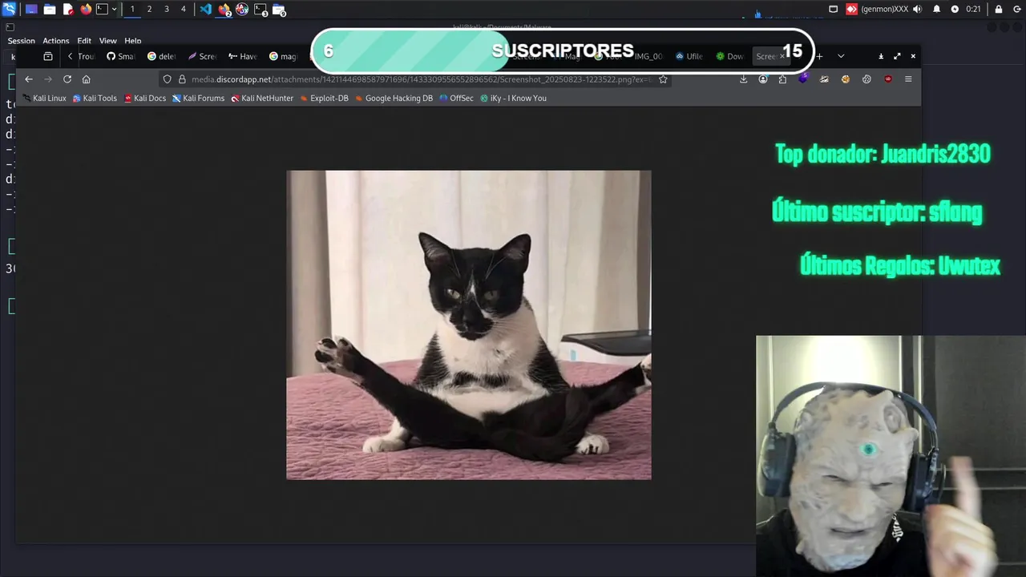
Task: Launch Firefox from the panel launcher
Action: click(86, 10)
